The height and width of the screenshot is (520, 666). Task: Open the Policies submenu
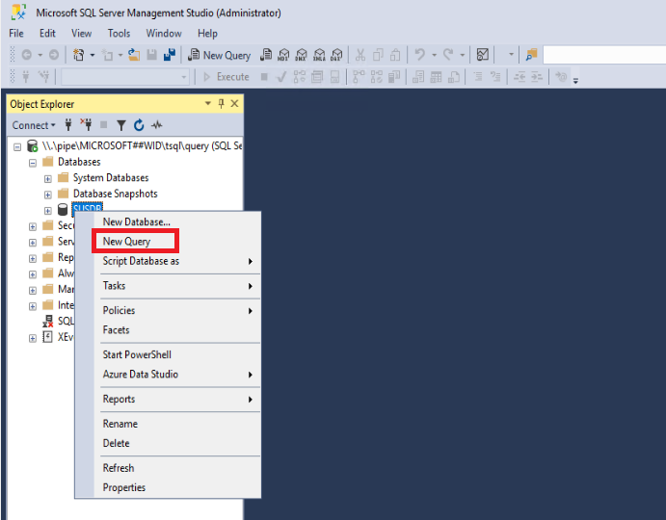click(x=168, y=310)
